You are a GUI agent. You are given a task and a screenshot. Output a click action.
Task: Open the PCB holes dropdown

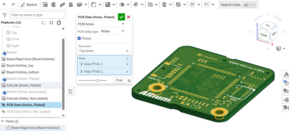(x=101, y=24)
